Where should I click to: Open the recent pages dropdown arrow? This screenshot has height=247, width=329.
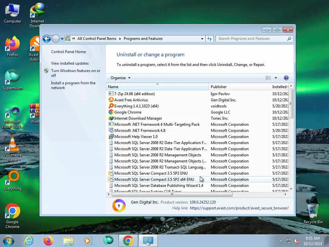pyautogui.click(x=62, y=39)
